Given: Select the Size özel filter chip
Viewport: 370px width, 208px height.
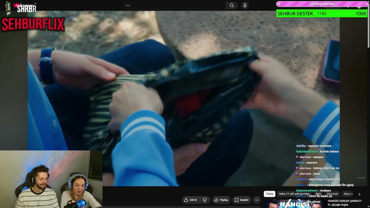Looking at the screenshot, I should (332, 194).
